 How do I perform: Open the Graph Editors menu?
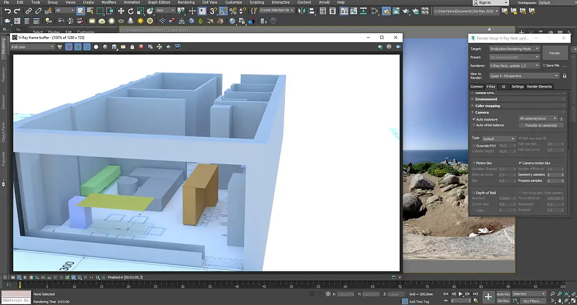[x=159, y=2]
